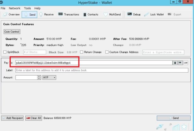Focus the number of Blocks field
The height and width of the screenshot is (131, 194).
(35, 52)
